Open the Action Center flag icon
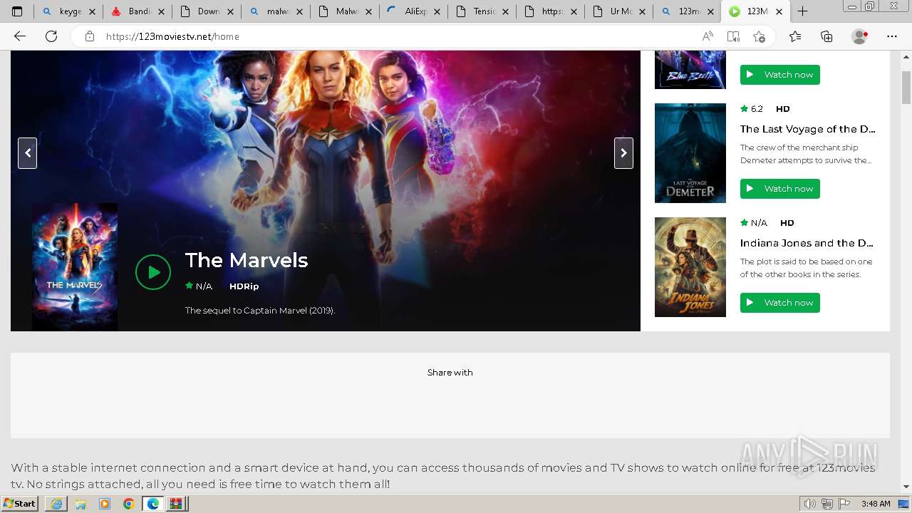The height and width of the screenshot is (513, 912). pos(844,504)
